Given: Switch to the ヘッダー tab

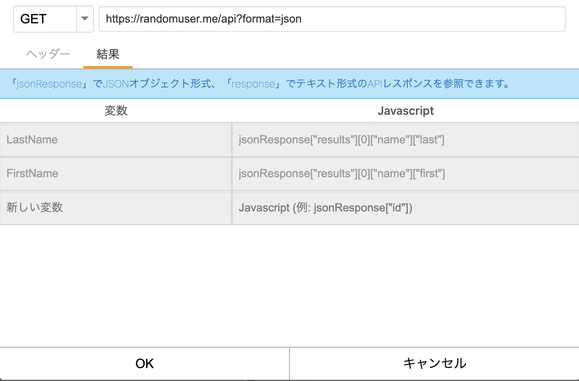Looking at the screenshot, I should [48, 54].
